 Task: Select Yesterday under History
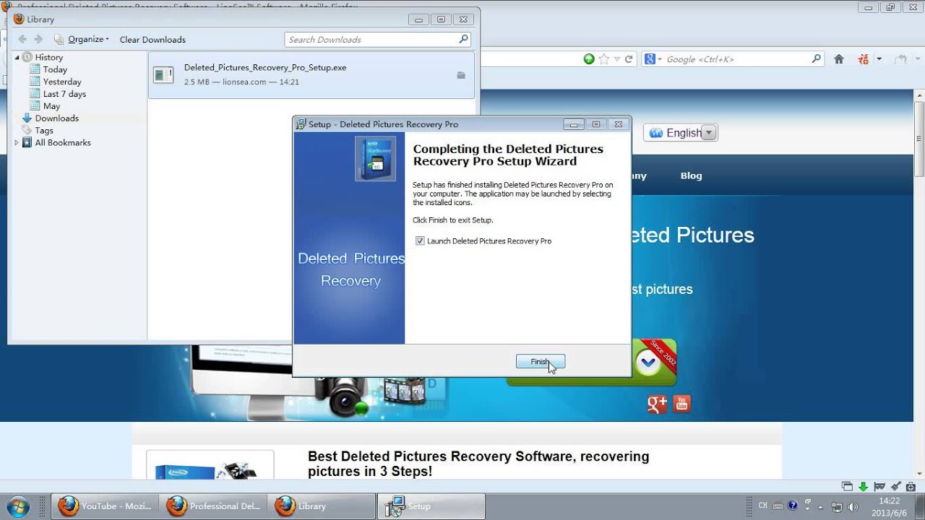(62, 82)
